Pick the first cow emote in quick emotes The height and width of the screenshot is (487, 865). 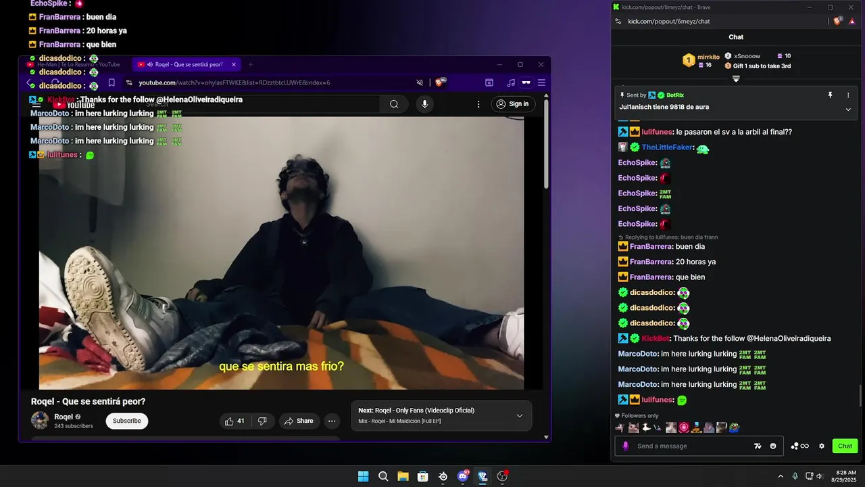pyautogui.click(x=620, y=427)
